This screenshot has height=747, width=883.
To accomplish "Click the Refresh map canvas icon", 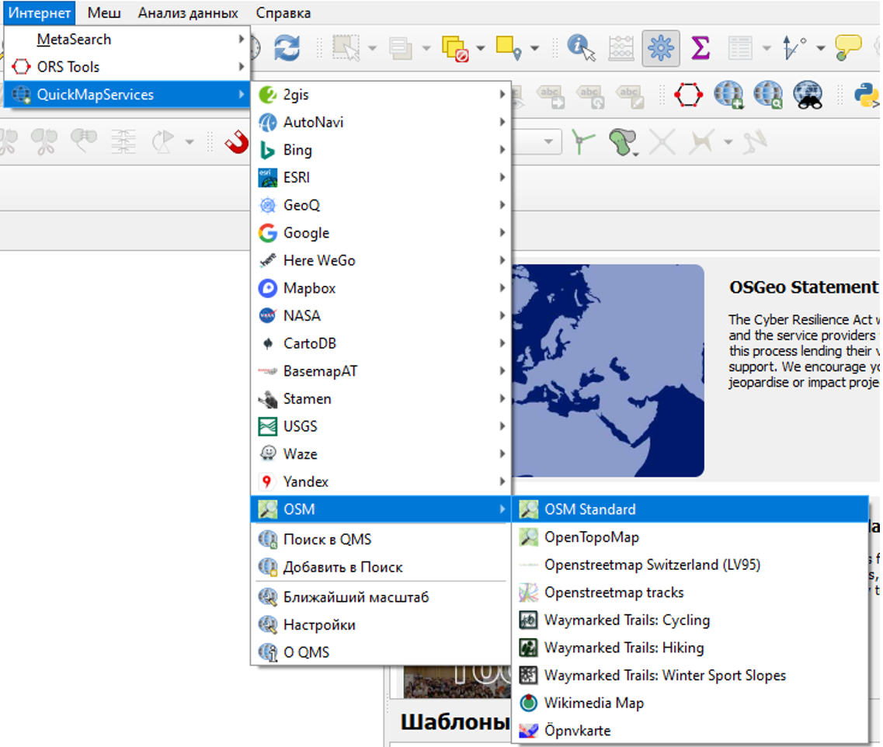I will 287,48.
